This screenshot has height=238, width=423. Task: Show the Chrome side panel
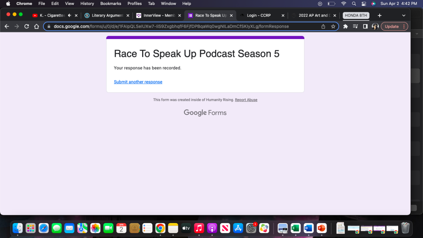coord(365,26)
